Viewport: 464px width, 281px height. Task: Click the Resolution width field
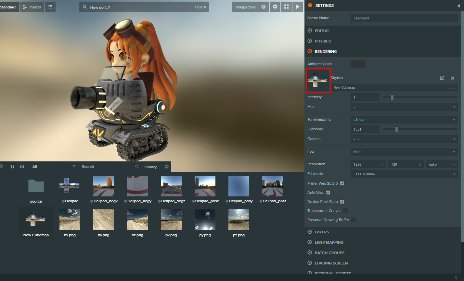click(x=368, y=164)
